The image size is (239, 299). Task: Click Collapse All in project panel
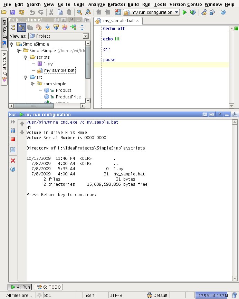(x=82, y=28)
